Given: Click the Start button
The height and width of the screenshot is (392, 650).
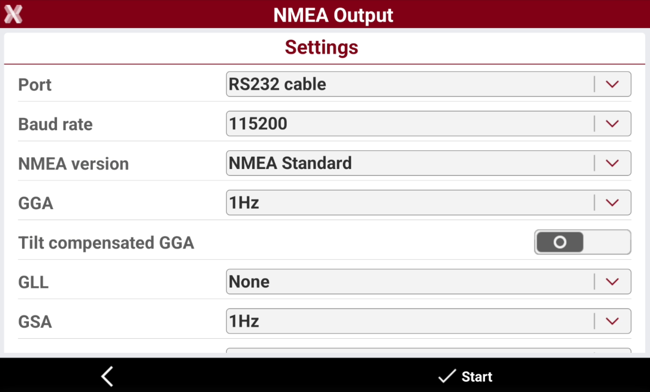Looking at the screenshot, I should pos(465,376).
